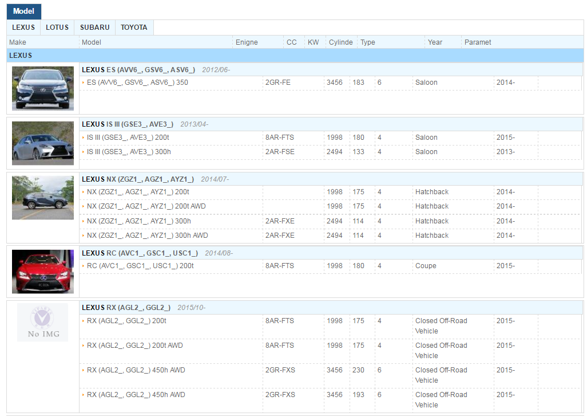Click the 2013- year value
Viewport: 587px width, 416px height.
point(506,152)
